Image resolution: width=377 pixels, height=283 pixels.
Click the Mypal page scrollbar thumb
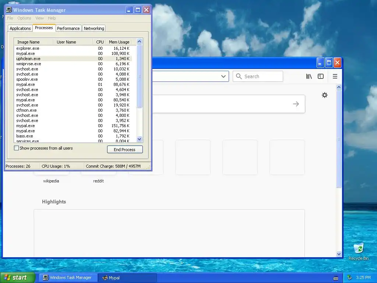point(339,139)
